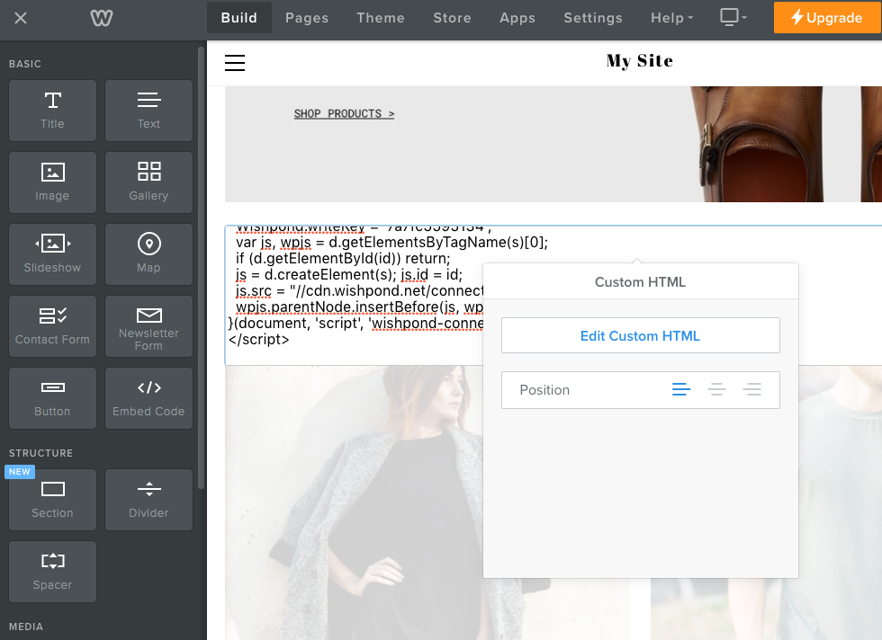Follow the SHOP PRODUCTS link
The height and width of the screenshot is (640, 882).
[x=344, y=114]
